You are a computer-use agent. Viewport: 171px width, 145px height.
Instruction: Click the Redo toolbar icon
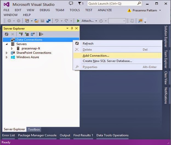66,21
